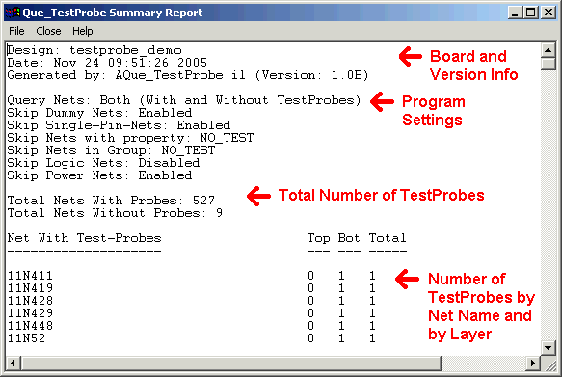Click the 'Skip Logic Nets: Disabled' line
Viewport: 562px width, 377px height.
click(103, 163)
